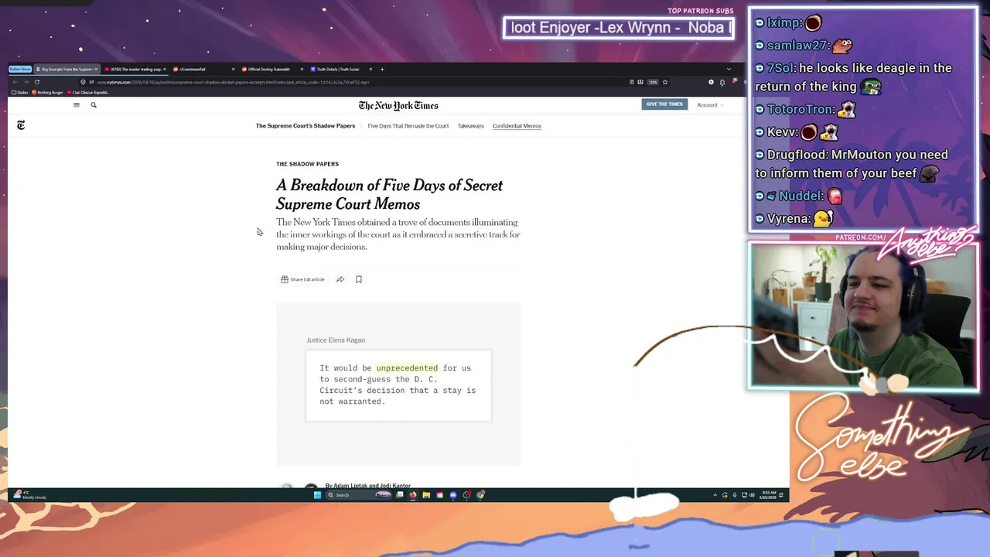Open the Nothing Burger bookmark
Image resolution: width=990 pixels, height=557 pixels.
(x=48, y=92)
